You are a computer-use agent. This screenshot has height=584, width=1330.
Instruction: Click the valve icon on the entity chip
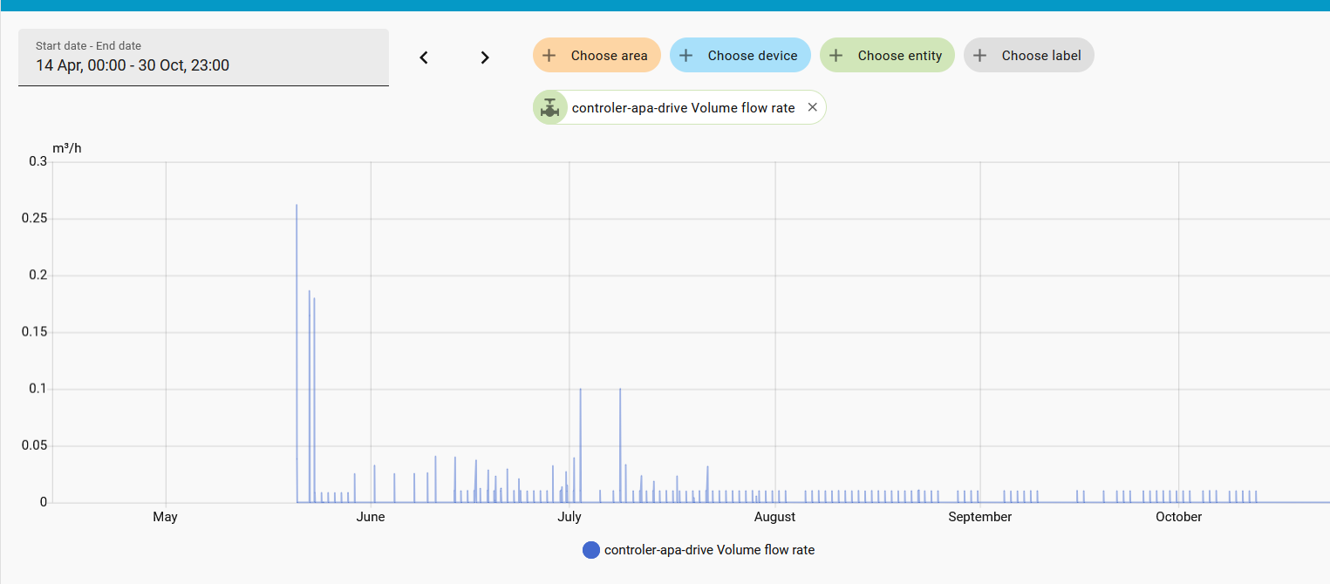pyautogui.click(x=549, y=108)
